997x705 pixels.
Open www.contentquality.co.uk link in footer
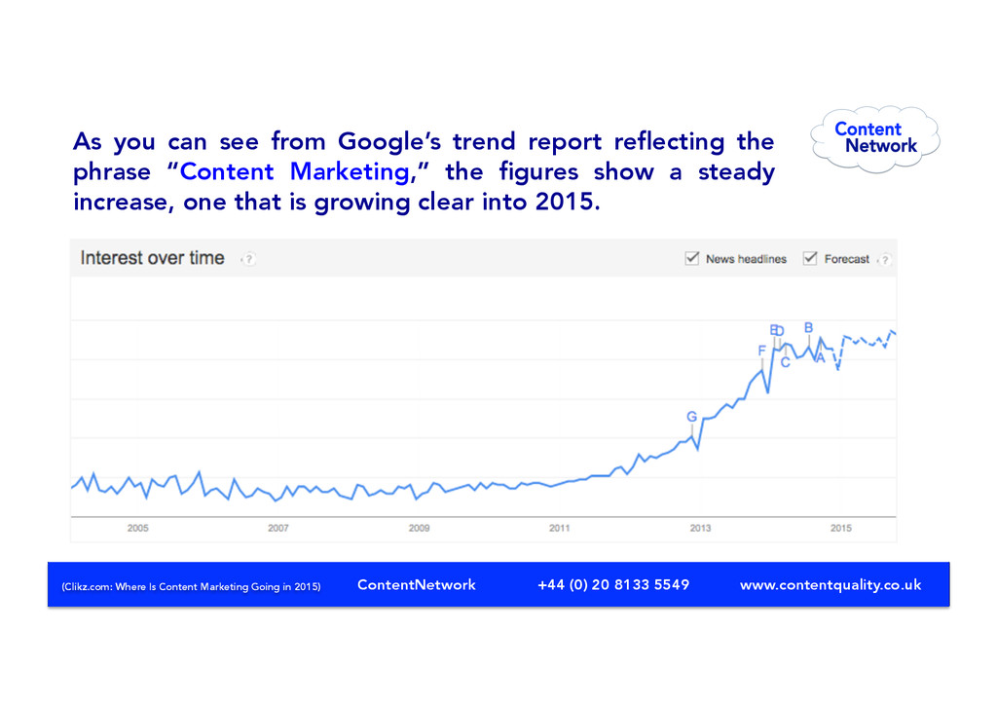coord(831,585)
